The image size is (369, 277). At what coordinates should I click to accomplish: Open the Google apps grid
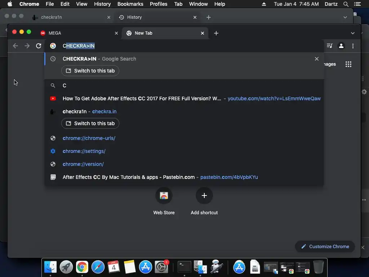[x=348, y=64]
